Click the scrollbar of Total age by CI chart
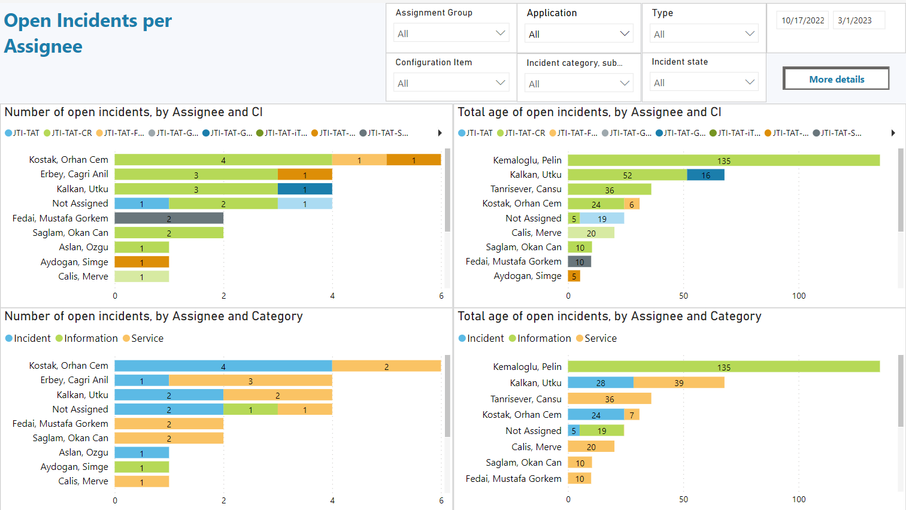The height and width of the screenshot is (510, 906). (901, 190)
